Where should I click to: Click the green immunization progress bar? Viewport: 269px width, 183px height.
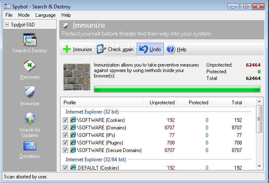click(x=177, y=89)
